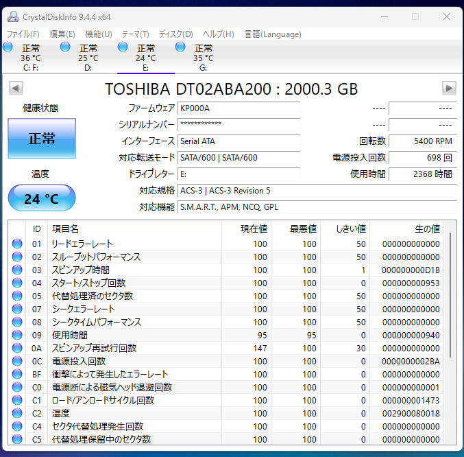This screenshot has width=464, height=457.
Task: Select the G: disk at 35 °C
Action: [204, 58]
